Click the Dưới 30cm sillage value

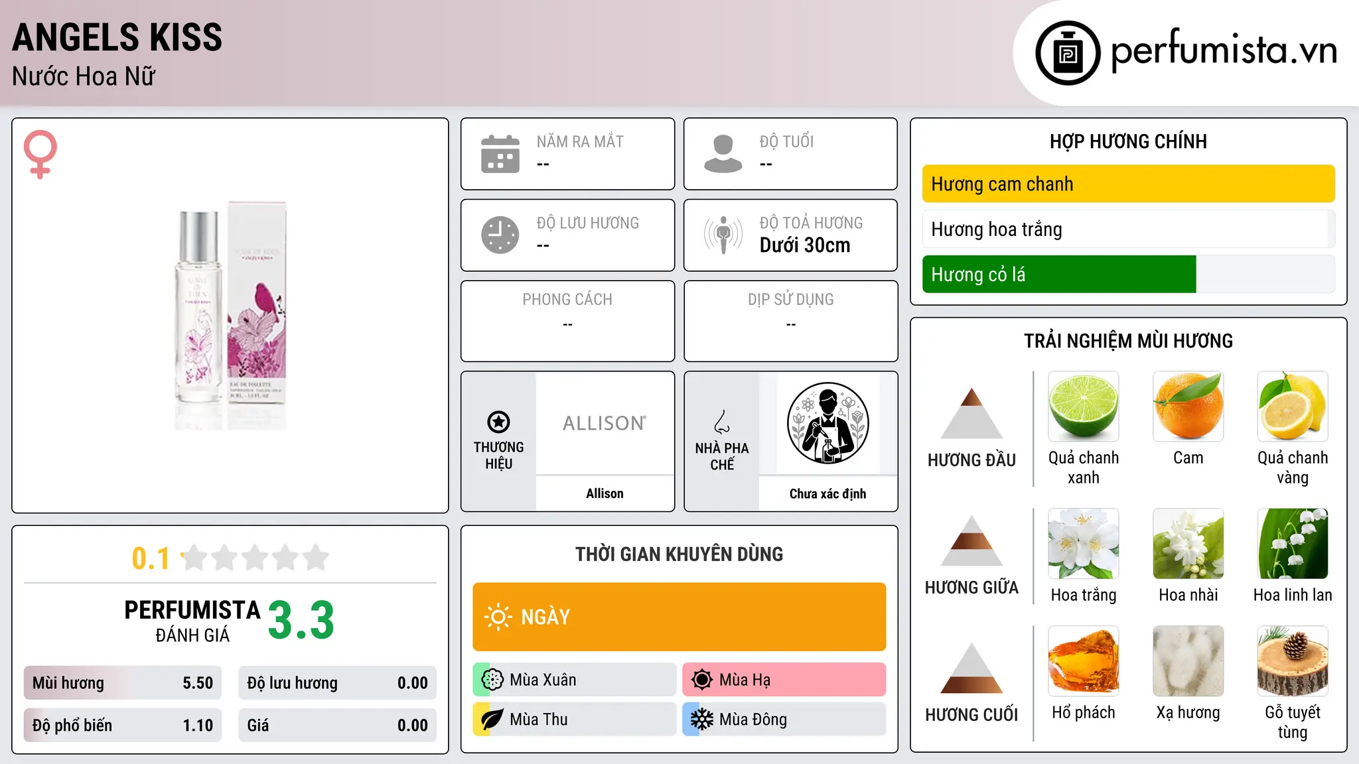click(x=805, y=245)
